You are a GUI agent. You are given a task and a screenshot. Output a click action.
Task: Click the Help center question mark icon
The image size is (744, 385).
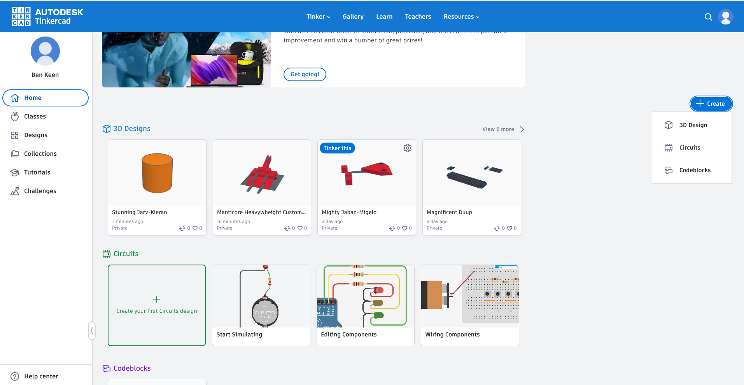[15, 376]
